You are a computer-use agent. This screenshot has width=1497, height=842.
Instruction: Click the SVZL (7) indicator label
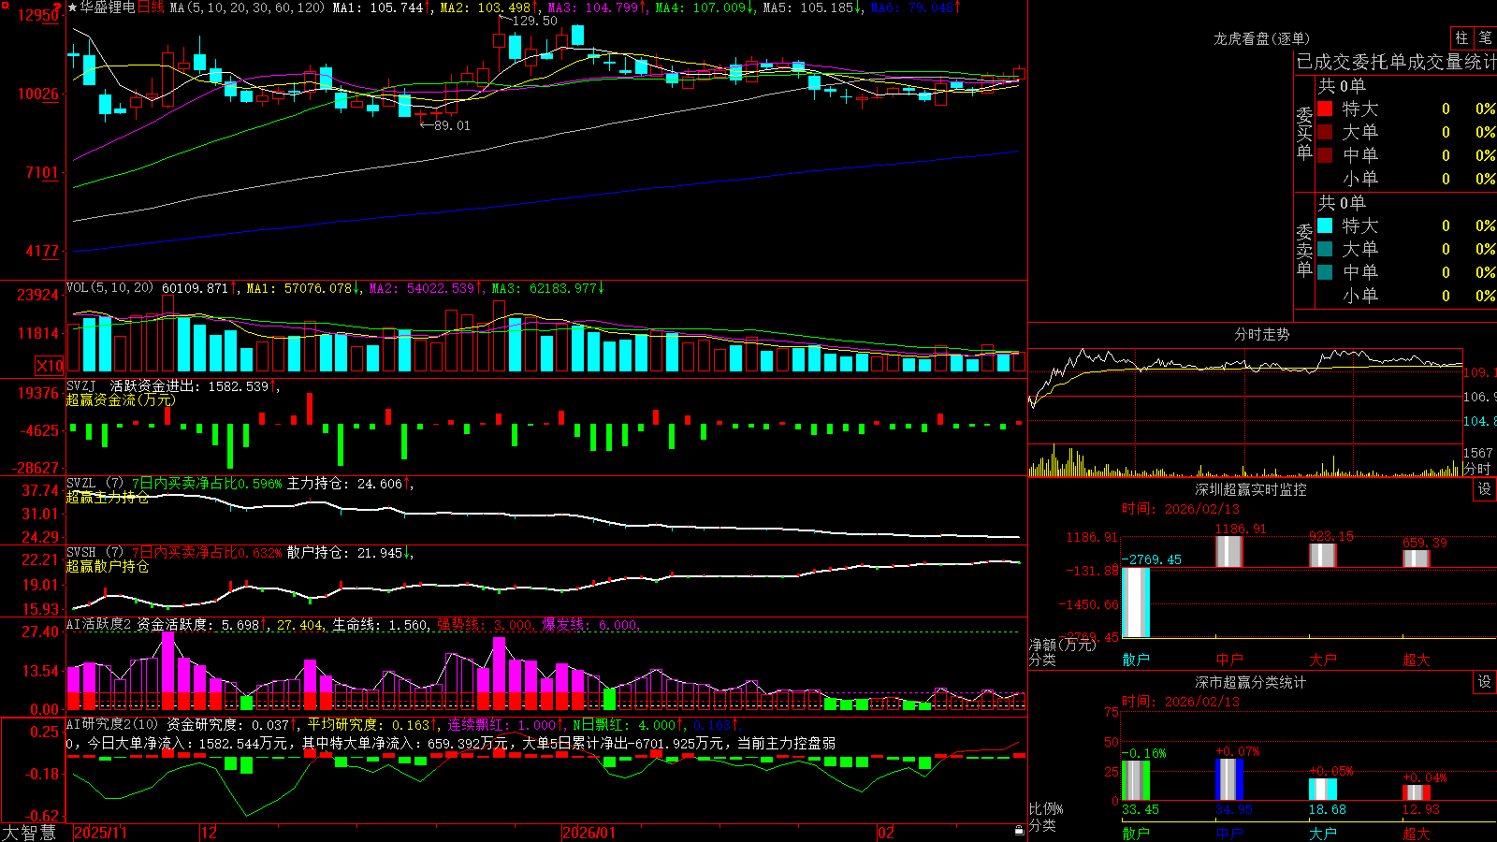pos(94,483)
